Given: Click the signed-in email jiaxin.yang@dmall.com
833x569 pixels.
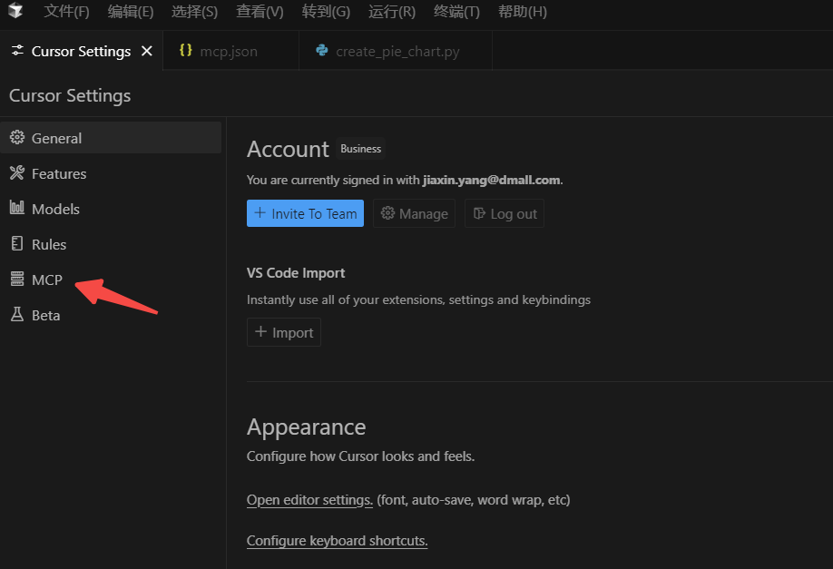Looking at the screenshot, I should (492, 180).
